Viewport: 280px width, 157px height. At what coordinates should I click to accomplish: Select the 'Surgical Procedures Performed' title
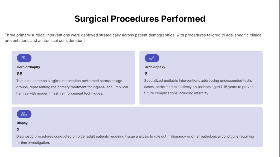point(140,19)
